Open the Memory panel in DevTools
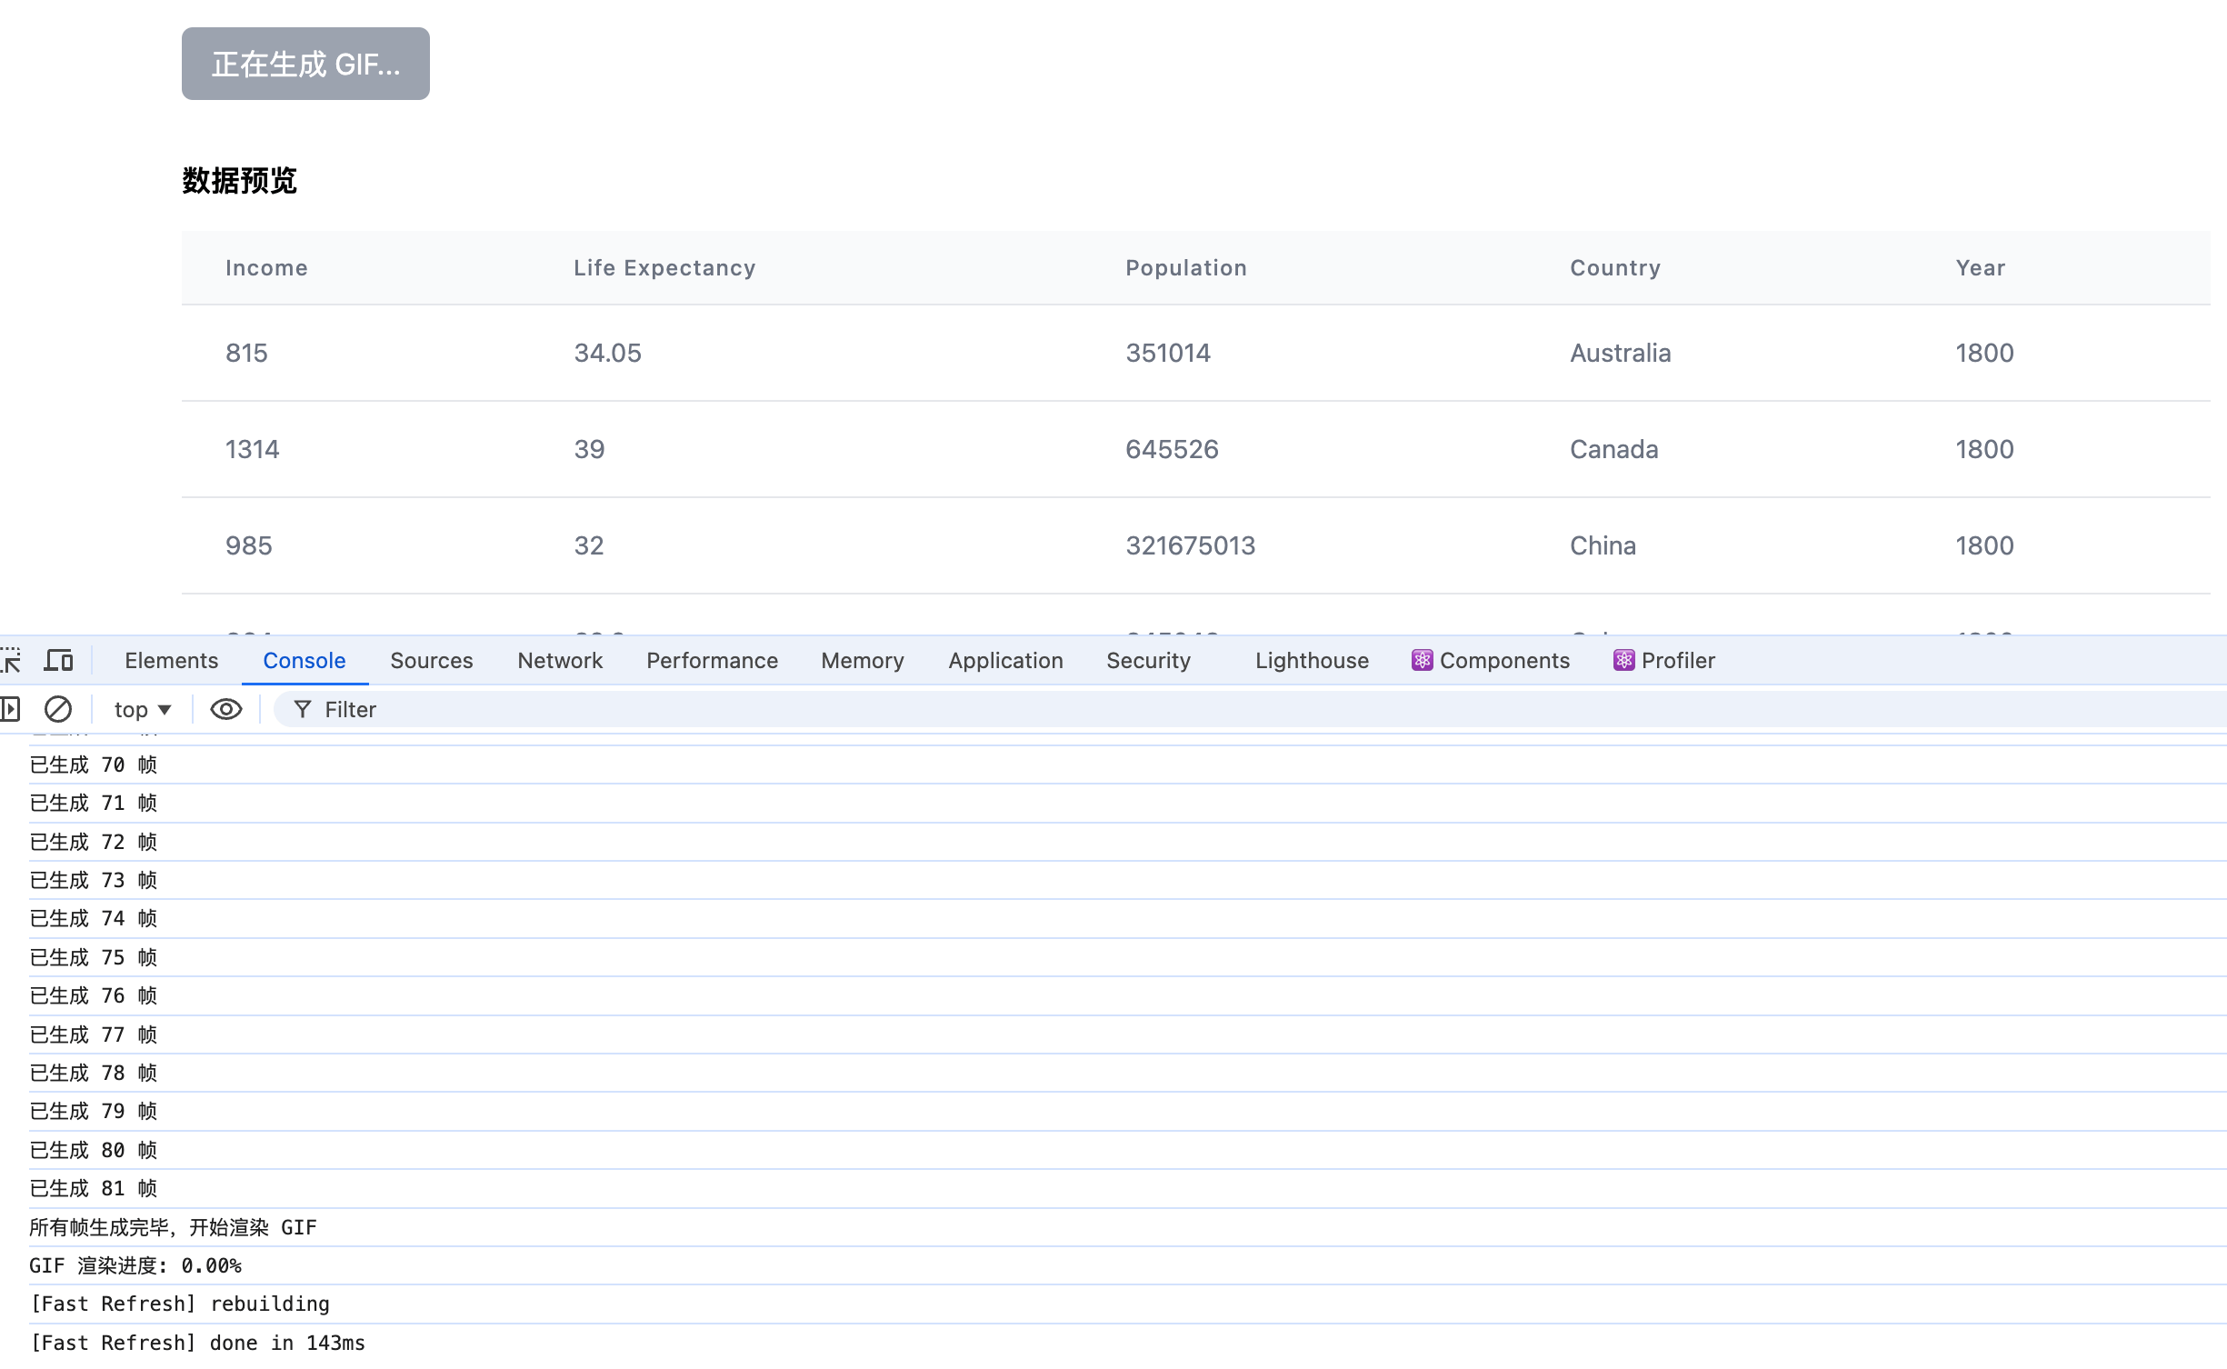This screenshot has width=2227, height=1369. pos(862,660)
